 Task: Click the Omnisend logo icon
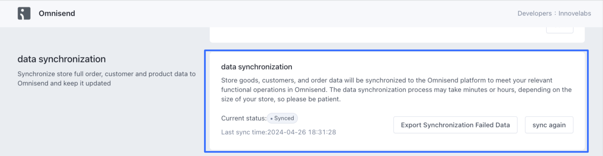[24, 14]
